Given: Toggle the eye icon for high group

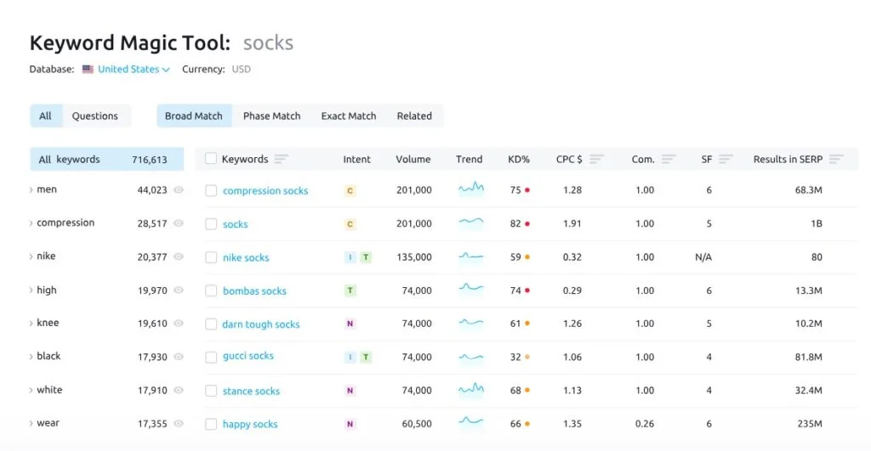Looking at the screenshot, I should (x=179, y=290).
